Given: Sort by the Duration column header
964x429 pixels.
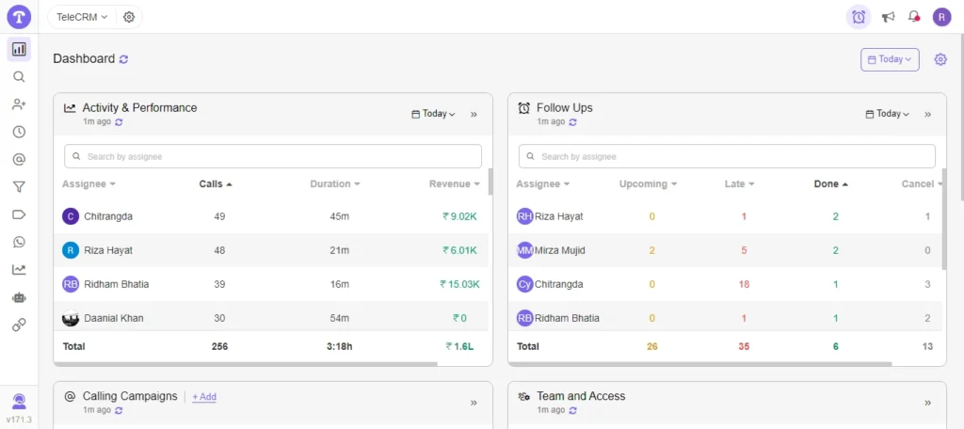Looking at the screenshot, I should pos(335,183).
